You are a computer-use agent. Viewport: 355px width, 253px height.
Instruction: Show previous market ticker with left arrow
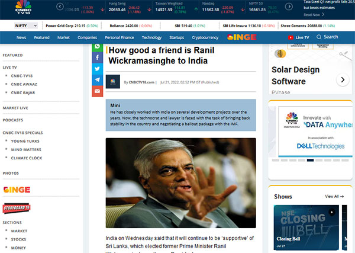click(x=60, y=7)
